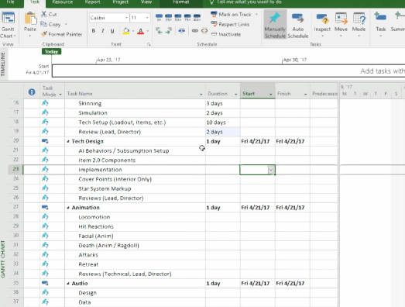Viewport: 405px width, 307px height.
Task: Open the Calibri font name dropdown
Action: [126, 18]
